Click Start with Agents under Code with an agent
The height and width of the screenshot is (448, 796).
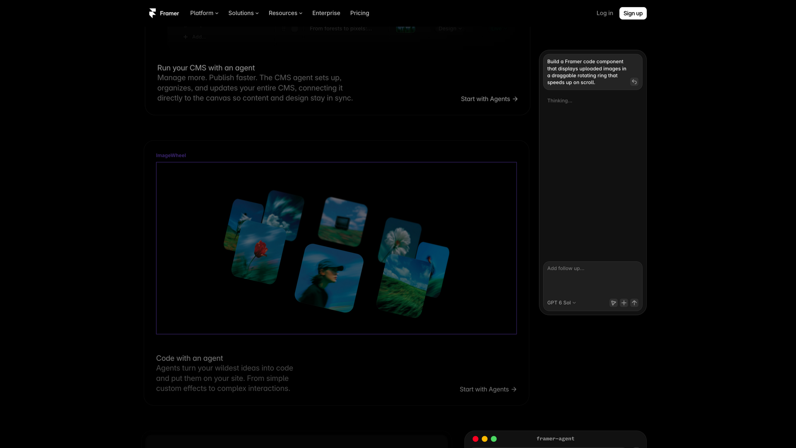(x=488, y=390)
